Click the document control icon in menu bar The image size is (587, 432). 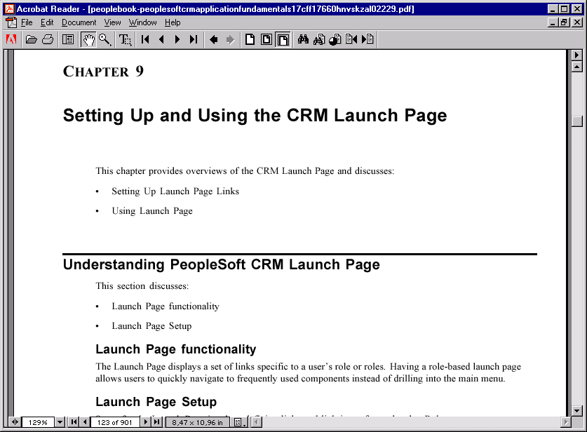(x=11, y=23)
